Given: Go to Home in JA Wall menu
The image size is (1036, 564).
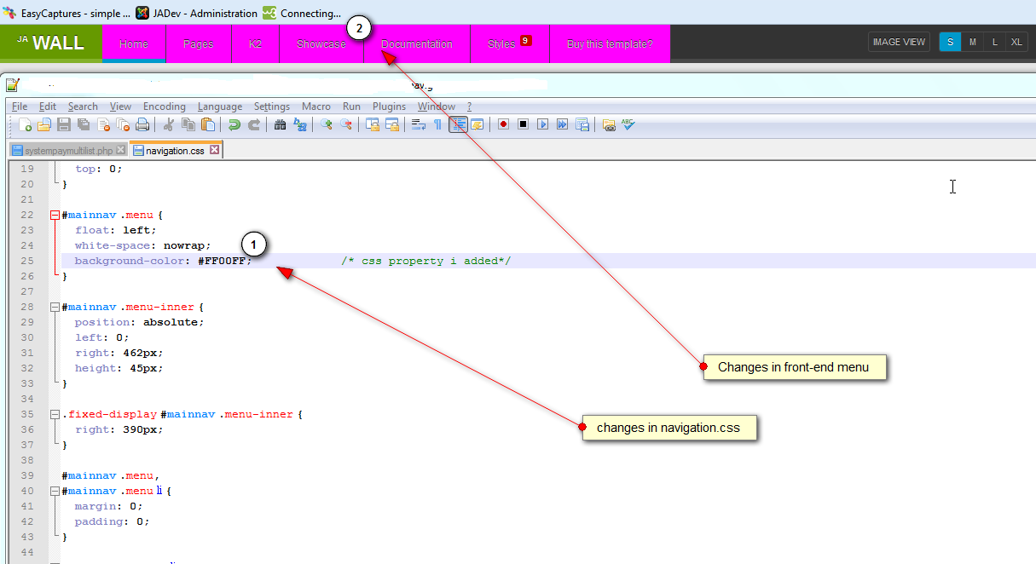Looking at the screenshot, I should (x=134, y=43).
